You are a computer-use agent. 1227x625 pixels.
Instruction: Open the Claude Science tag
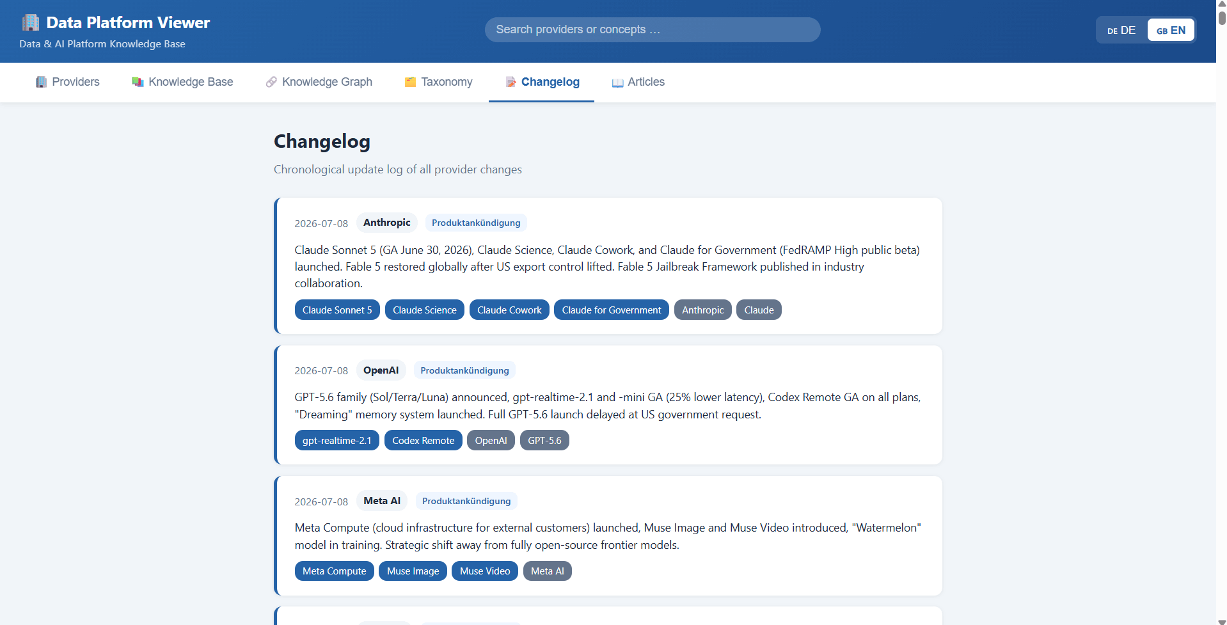pos(425,310)
